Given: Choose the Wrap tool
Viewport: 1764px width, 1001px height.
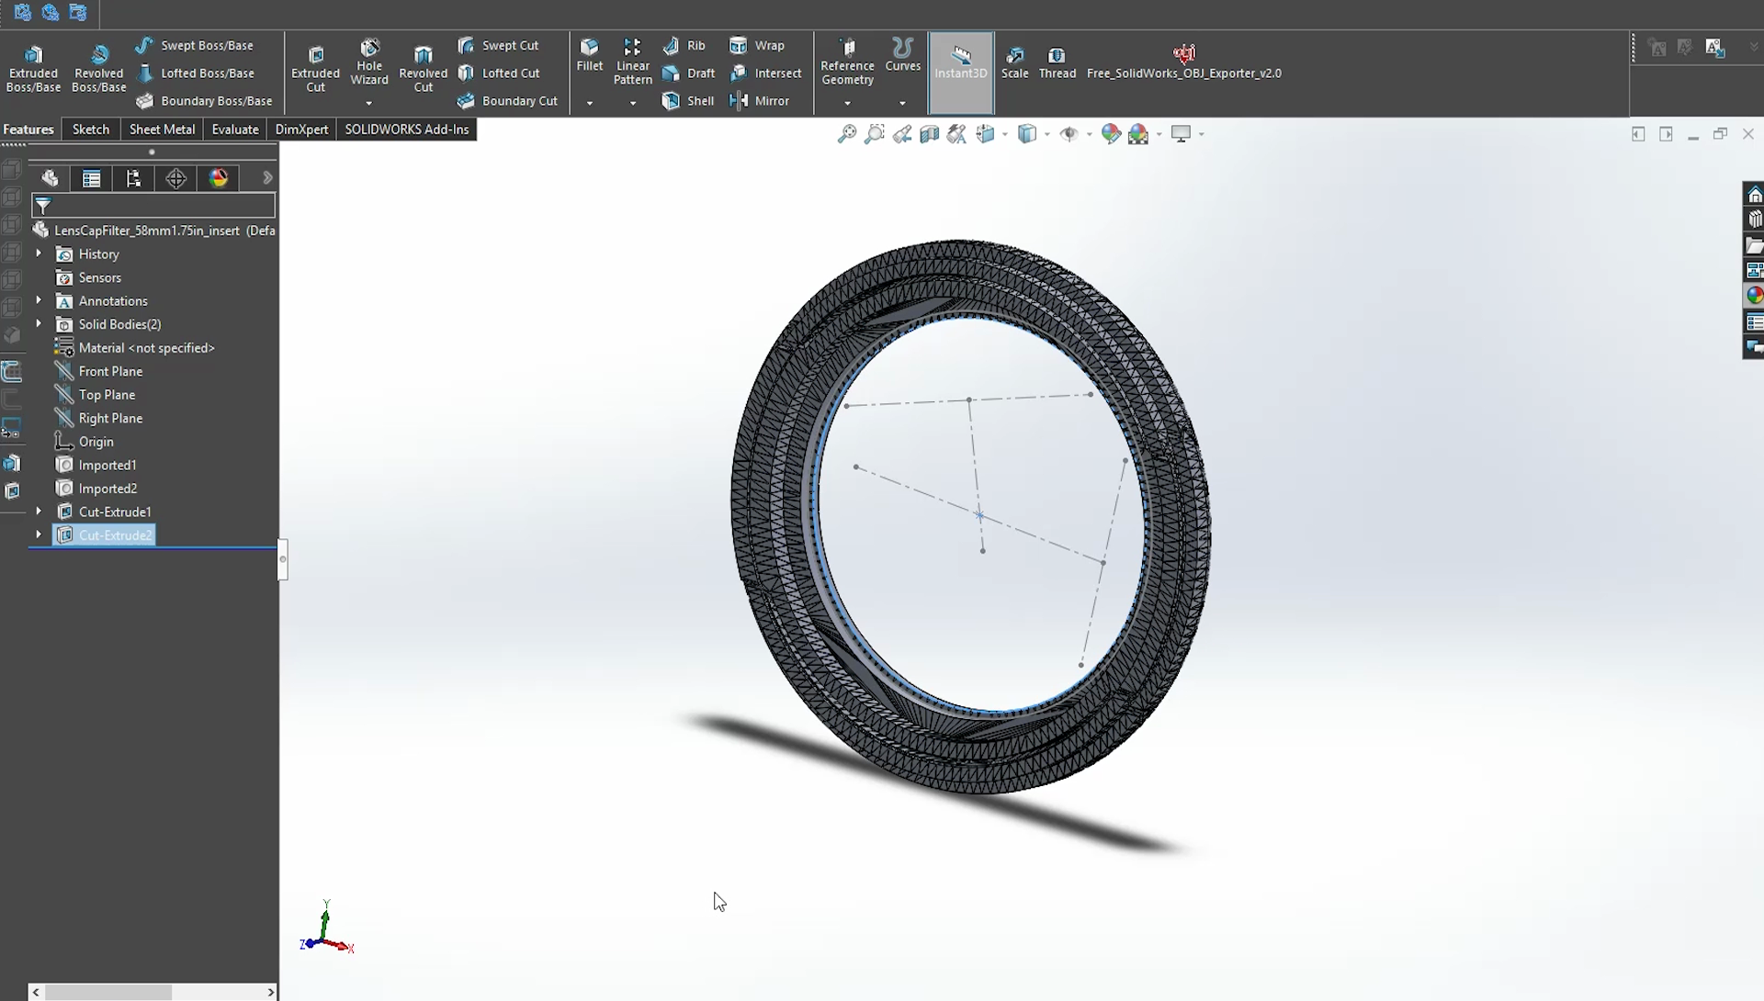Looking at the screenshot, I should [x=757, y=45].
